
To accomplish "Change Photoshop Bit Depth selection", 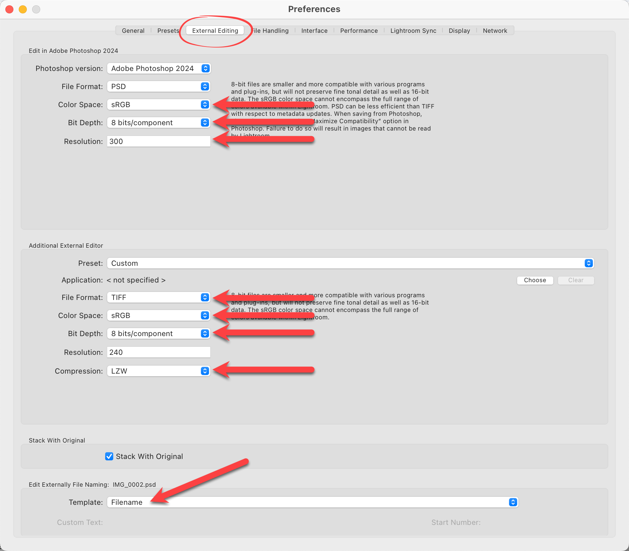I will pos(159,123).
